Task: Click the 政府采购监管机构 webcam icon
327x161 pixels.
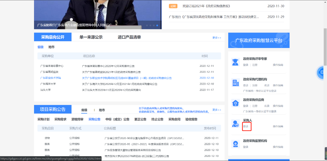Action: (235, 144)
